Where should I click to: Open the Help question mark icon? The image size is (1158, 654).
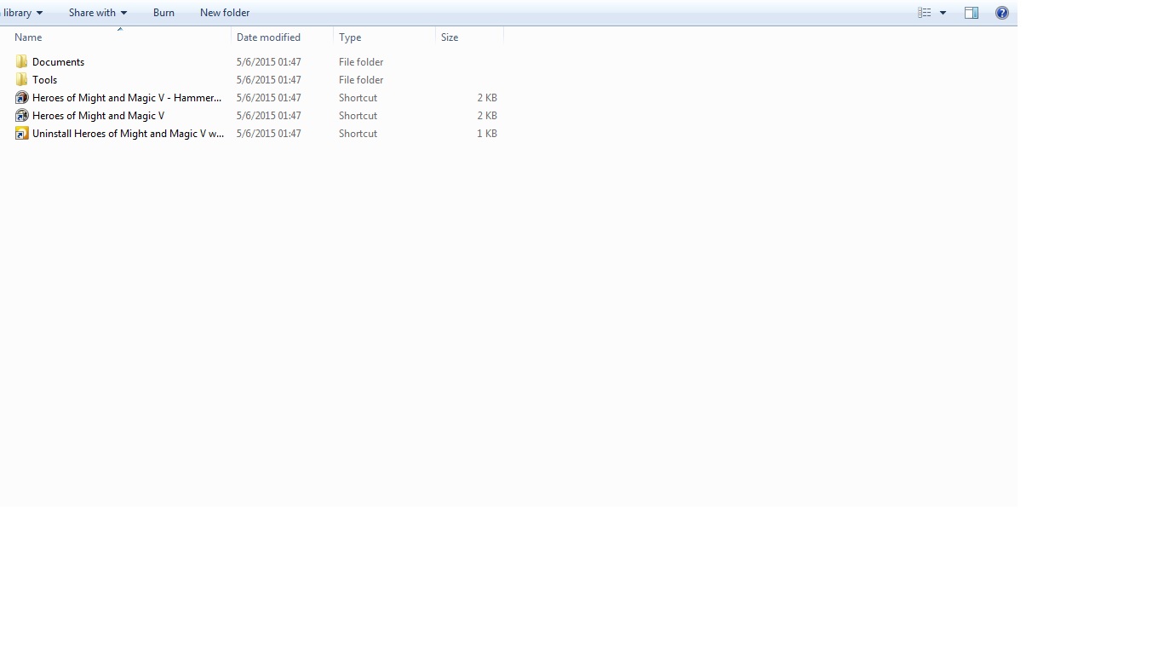point(1002,13)
